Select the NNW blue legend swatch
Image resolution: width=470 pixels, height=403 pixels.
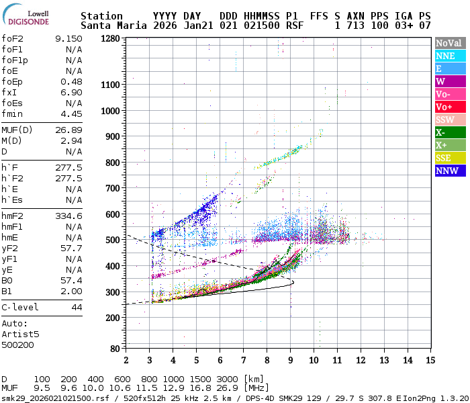451,171
